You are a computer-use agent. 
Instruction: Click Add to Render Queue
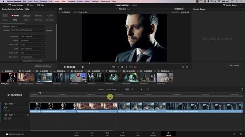(x=43, y=66)
